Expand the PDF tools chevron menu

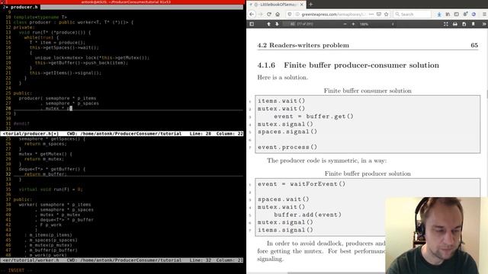click(x=484, y=24)
